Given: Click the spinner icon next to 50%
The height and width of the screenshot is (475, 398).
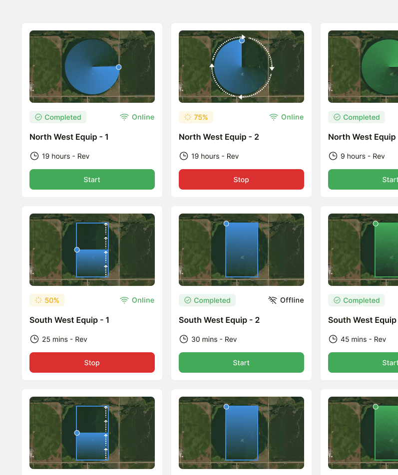Looking at the screenshot, I should 38,300.
